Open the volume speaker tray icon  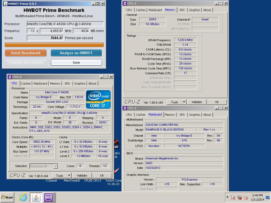click(246, 197)
